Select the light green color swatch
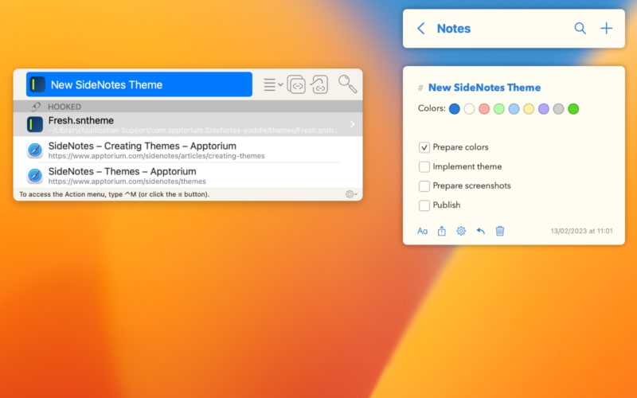 [x=499, y=109]
